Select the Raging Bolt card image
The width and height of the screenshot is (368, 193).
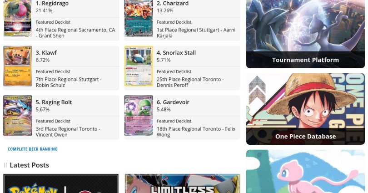click(18, 116)
